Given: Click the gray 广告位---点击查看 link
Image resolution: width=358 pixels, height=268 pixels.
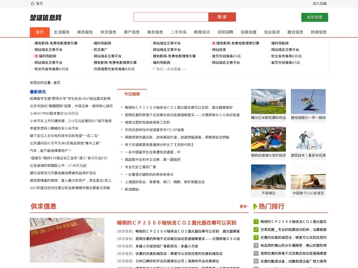Looking at the screenshot, I should pyautogui.click(x=170, y=69).
